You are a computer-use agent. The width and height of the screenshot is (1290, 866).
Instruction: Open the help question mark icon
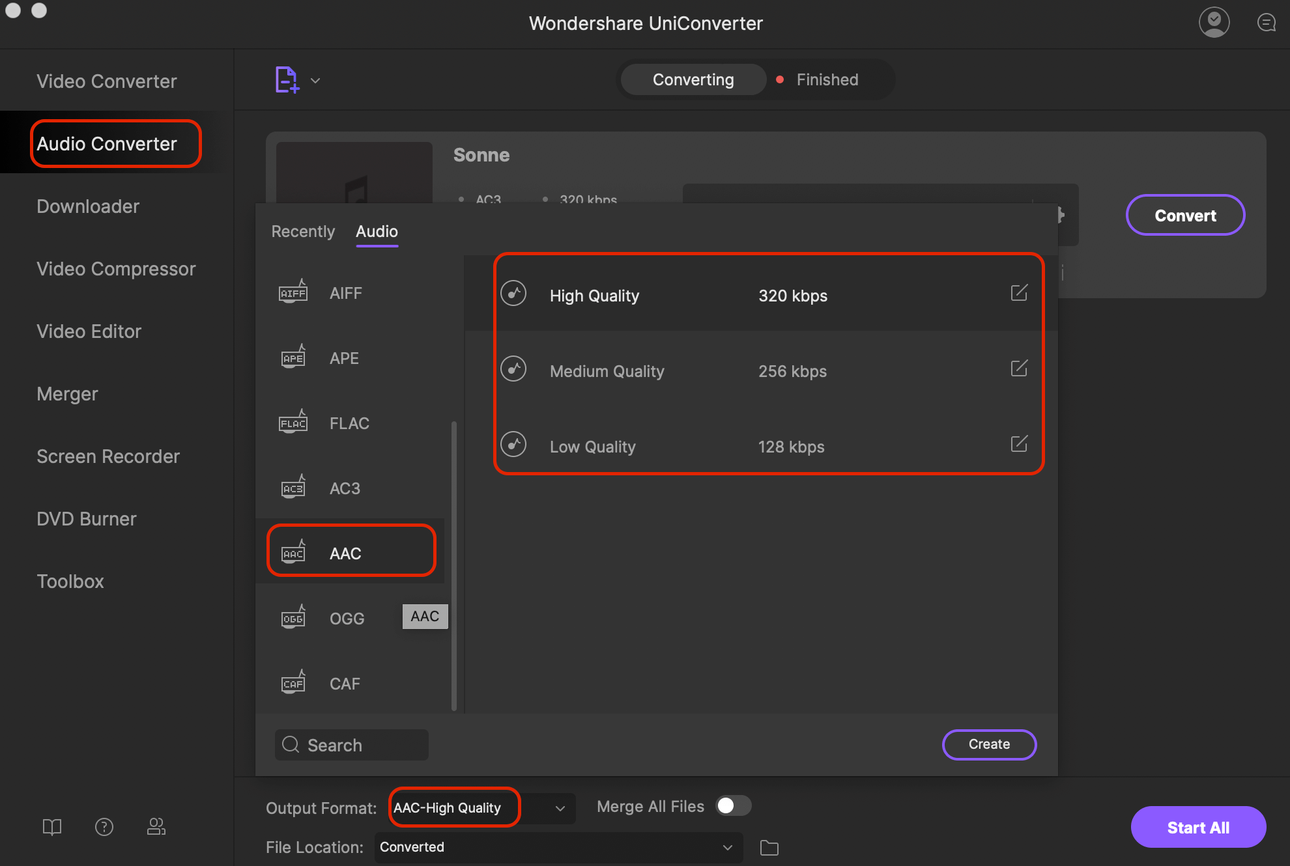pos(104,827)
